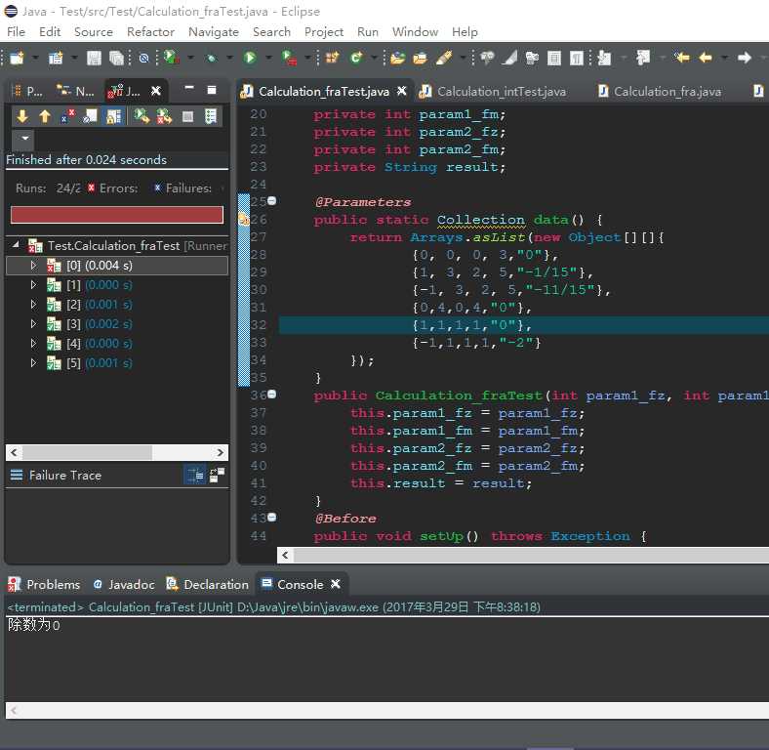Collapse root Test.Calculation_fraTest tree node
The image size is (769, 750).
coord(17,244)
